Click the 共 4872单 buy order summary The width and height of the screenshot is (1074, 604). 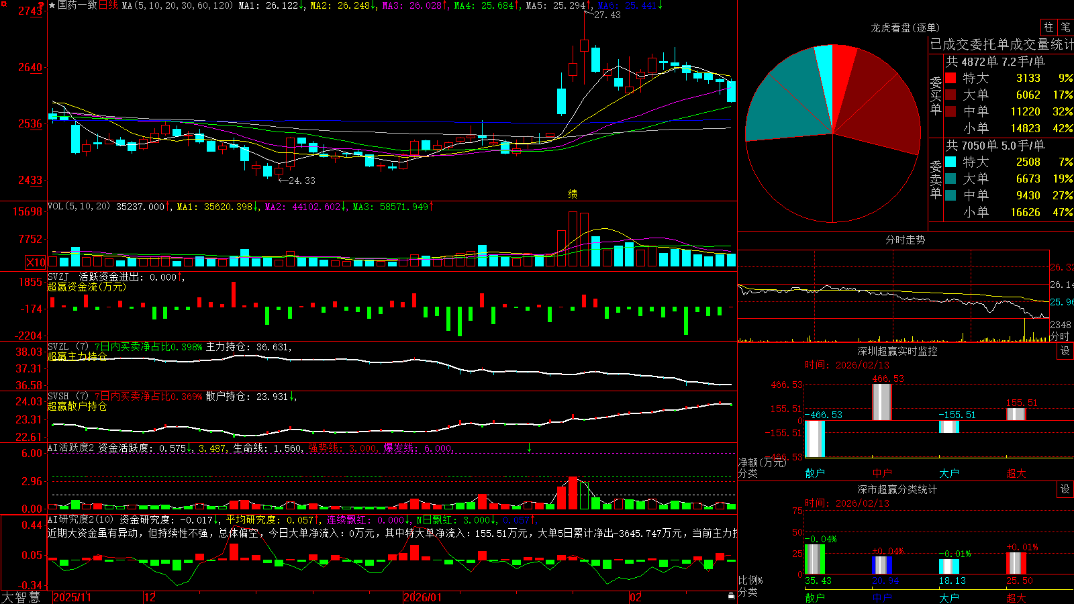pyautogui.click(x=995, y=62)
